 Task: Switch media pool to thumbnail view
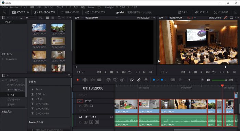pyautogui.click(x=48, y=18)
